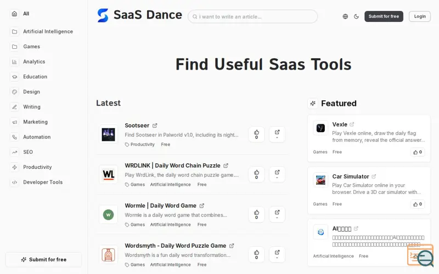The image size is (439, 274).
Task: Click Games tag on Vexle card
Action: [320, 152]
